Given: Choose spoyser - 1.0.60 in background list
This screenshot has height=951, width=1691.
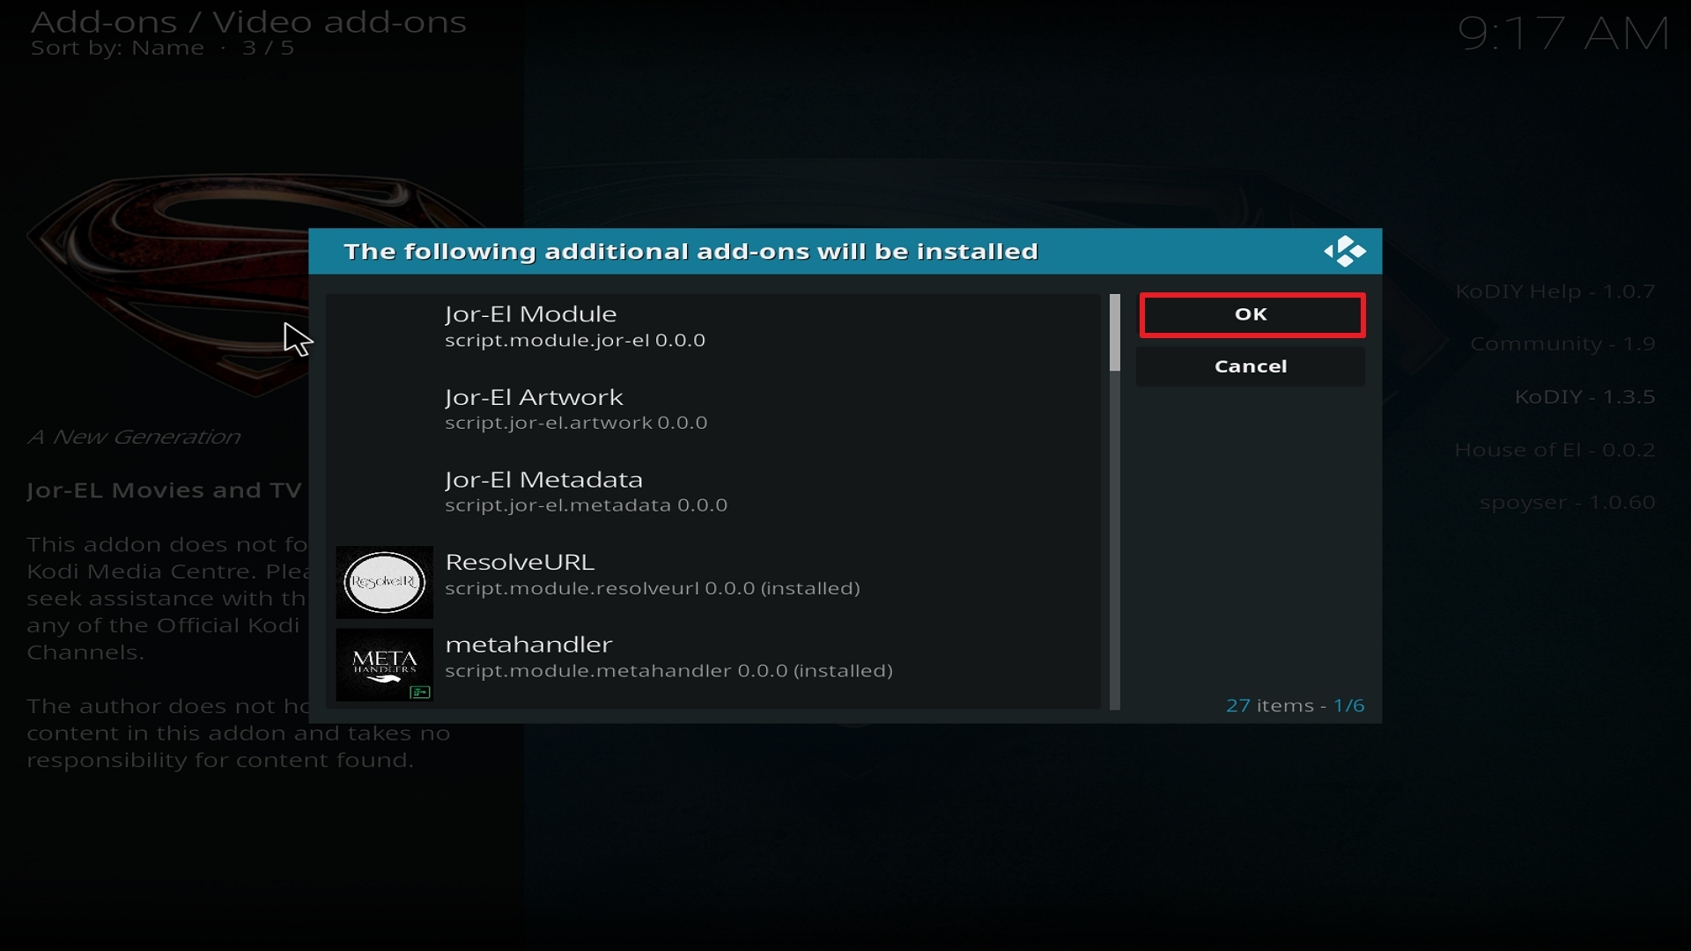Looking at the screenshot, I should tap(1568, 503).
